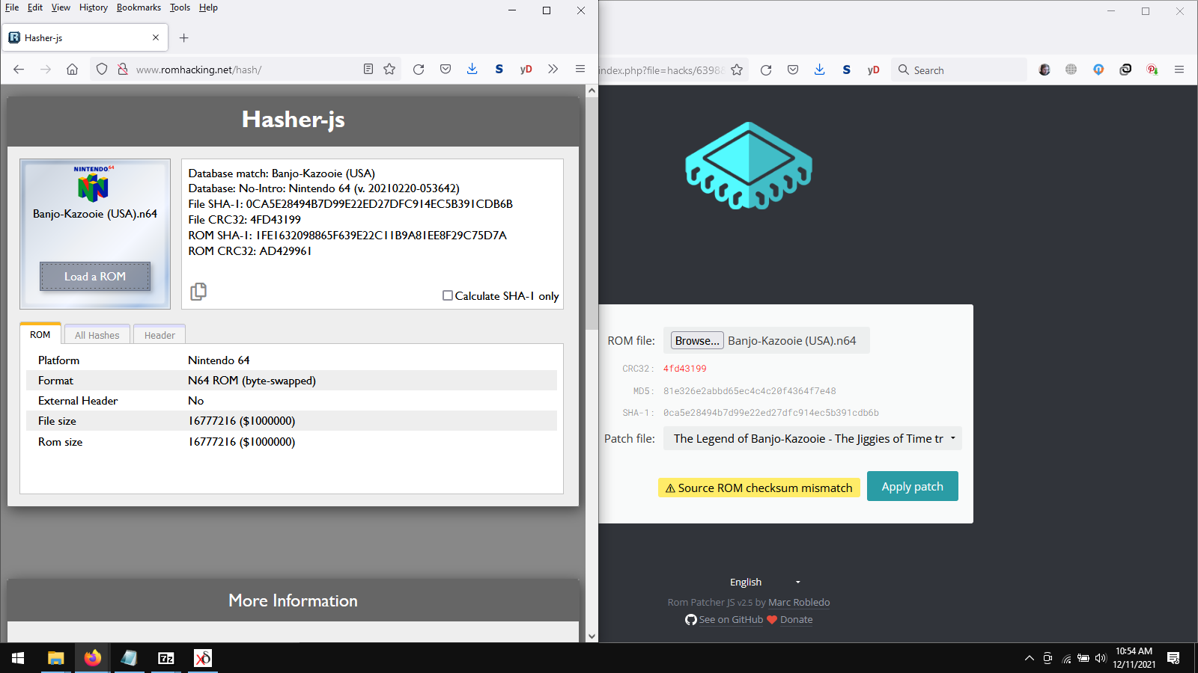Open the profile avatar extension in right window

tap(1045, 70)
